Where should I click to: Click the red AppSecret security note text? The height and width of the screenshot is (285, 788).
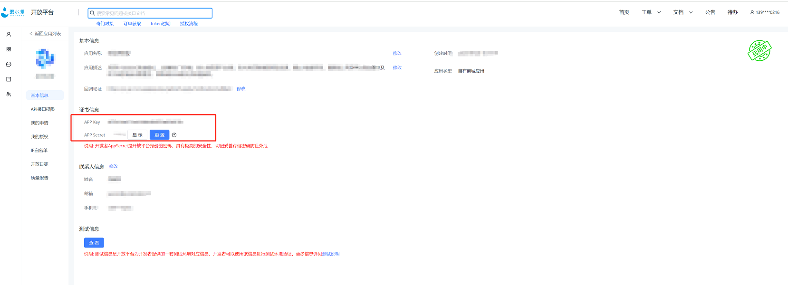point(176,146)
